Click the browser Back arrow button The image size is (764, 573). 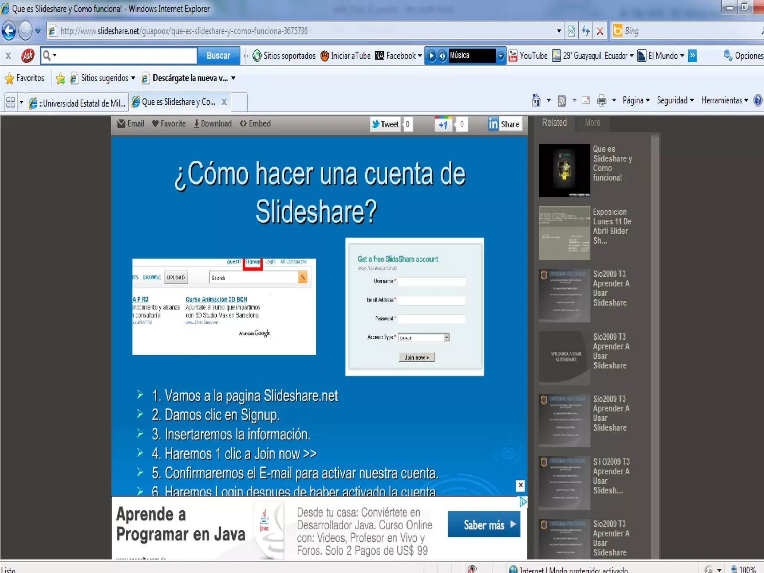click(9, 31)
